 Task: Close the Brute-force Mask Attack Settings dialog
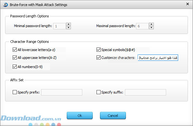point(187,5)
